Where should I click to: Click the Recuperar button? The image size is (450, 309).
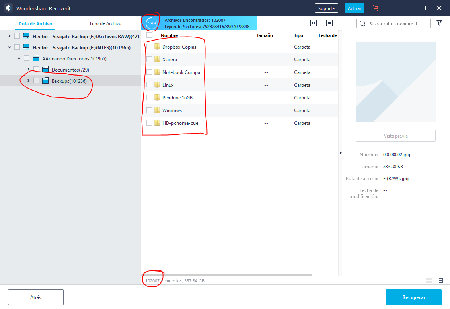click(413, 297)
